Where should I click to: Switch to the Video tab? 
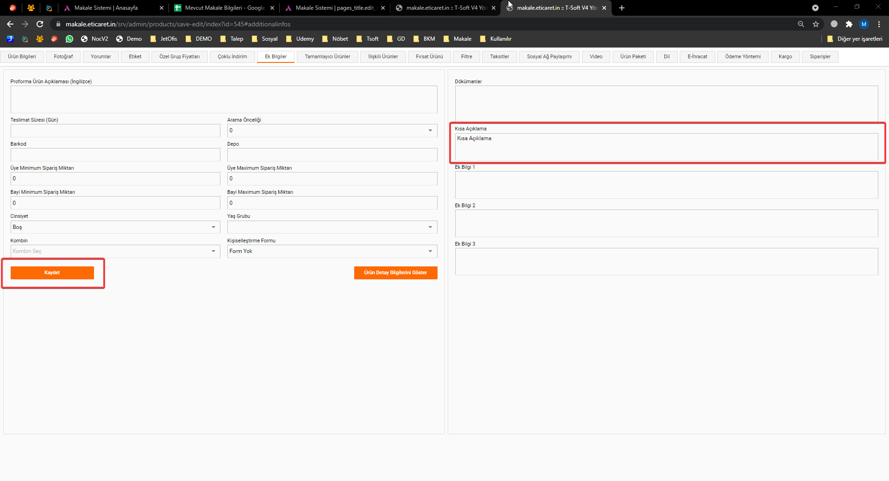(596, 56)
